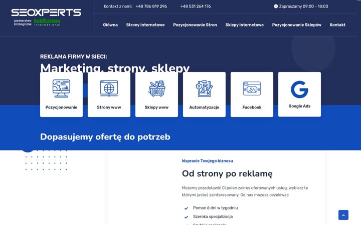Viewport: 361px width, 225px height.
Task: Click the 'Pomoc 6 dni w tygodniu' text
Action: [x=215, y=208]
